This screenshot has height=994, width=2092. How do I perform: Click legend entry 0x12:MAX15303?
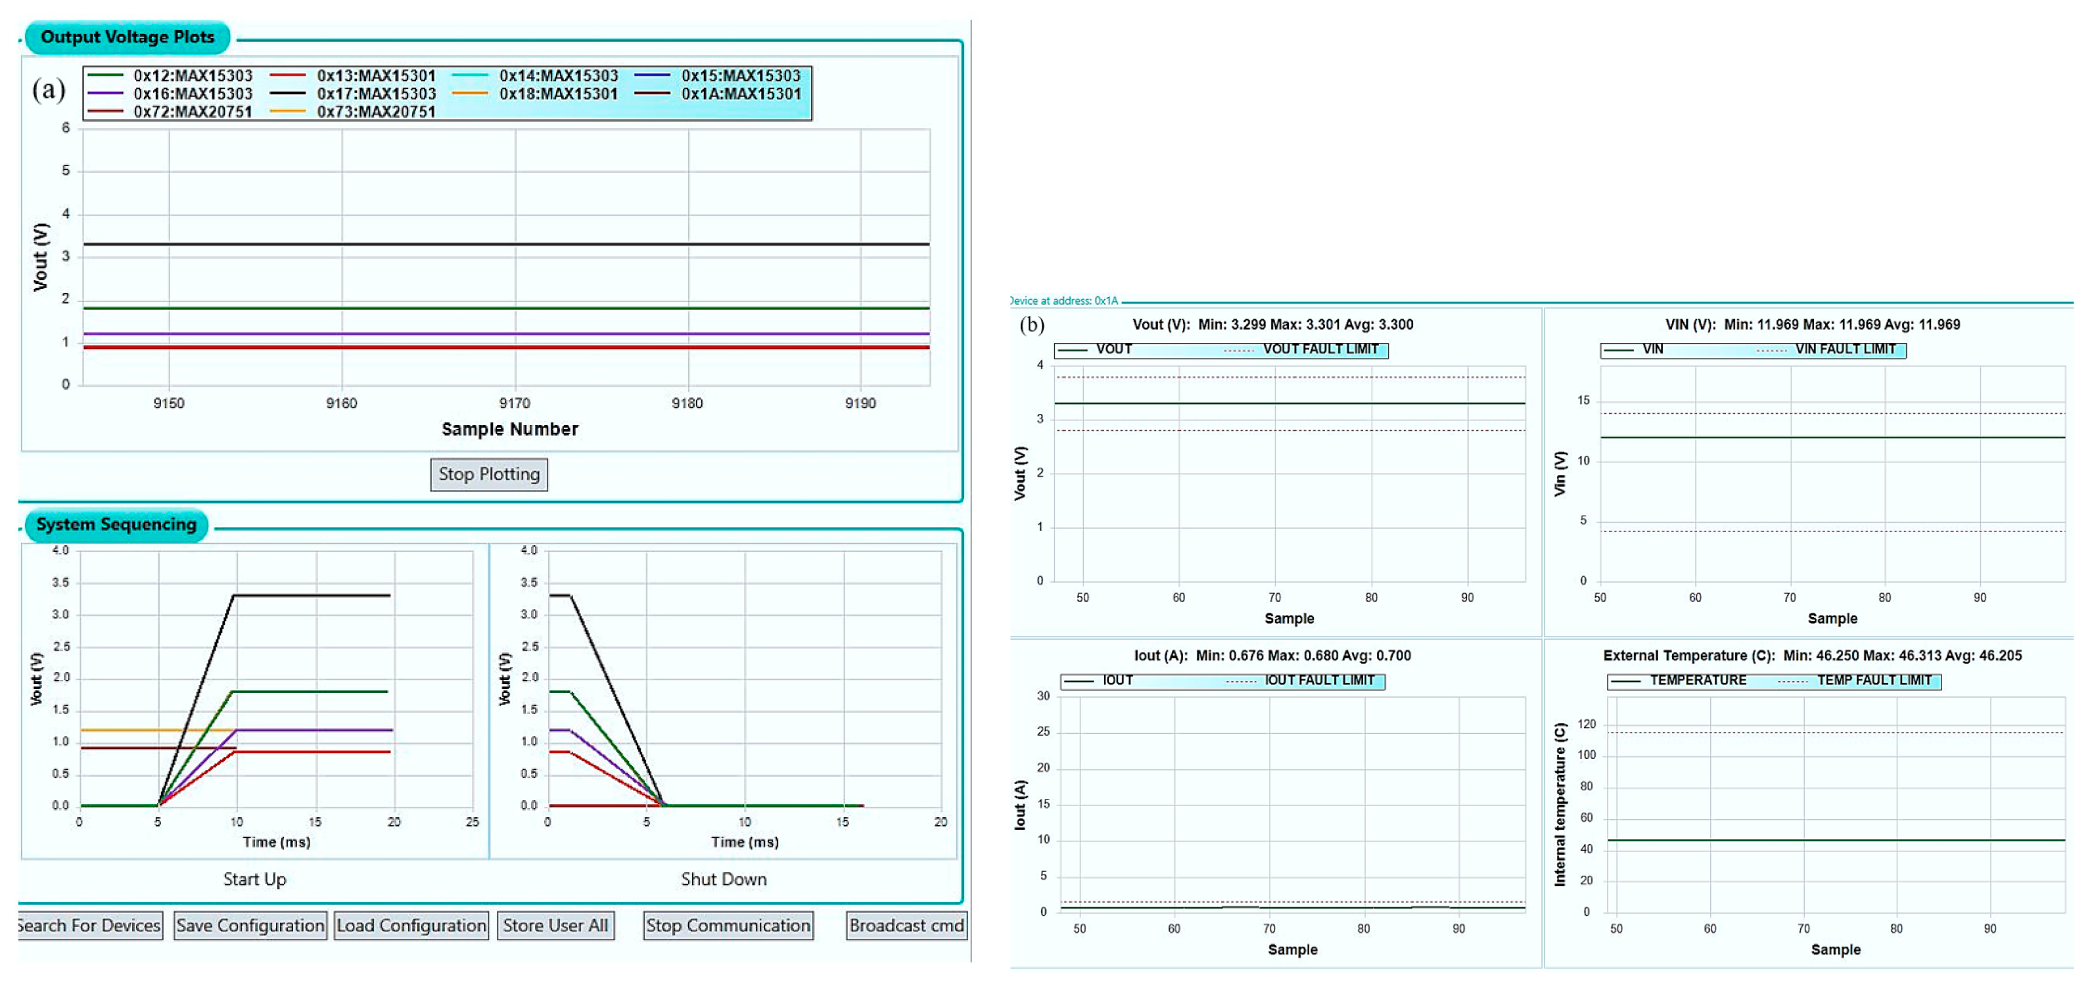click(x=193, y=76)
